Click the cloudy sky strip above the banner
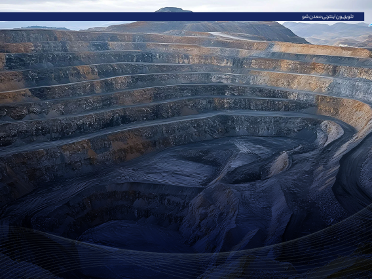The image size is (372, 279). click(186, 6)
